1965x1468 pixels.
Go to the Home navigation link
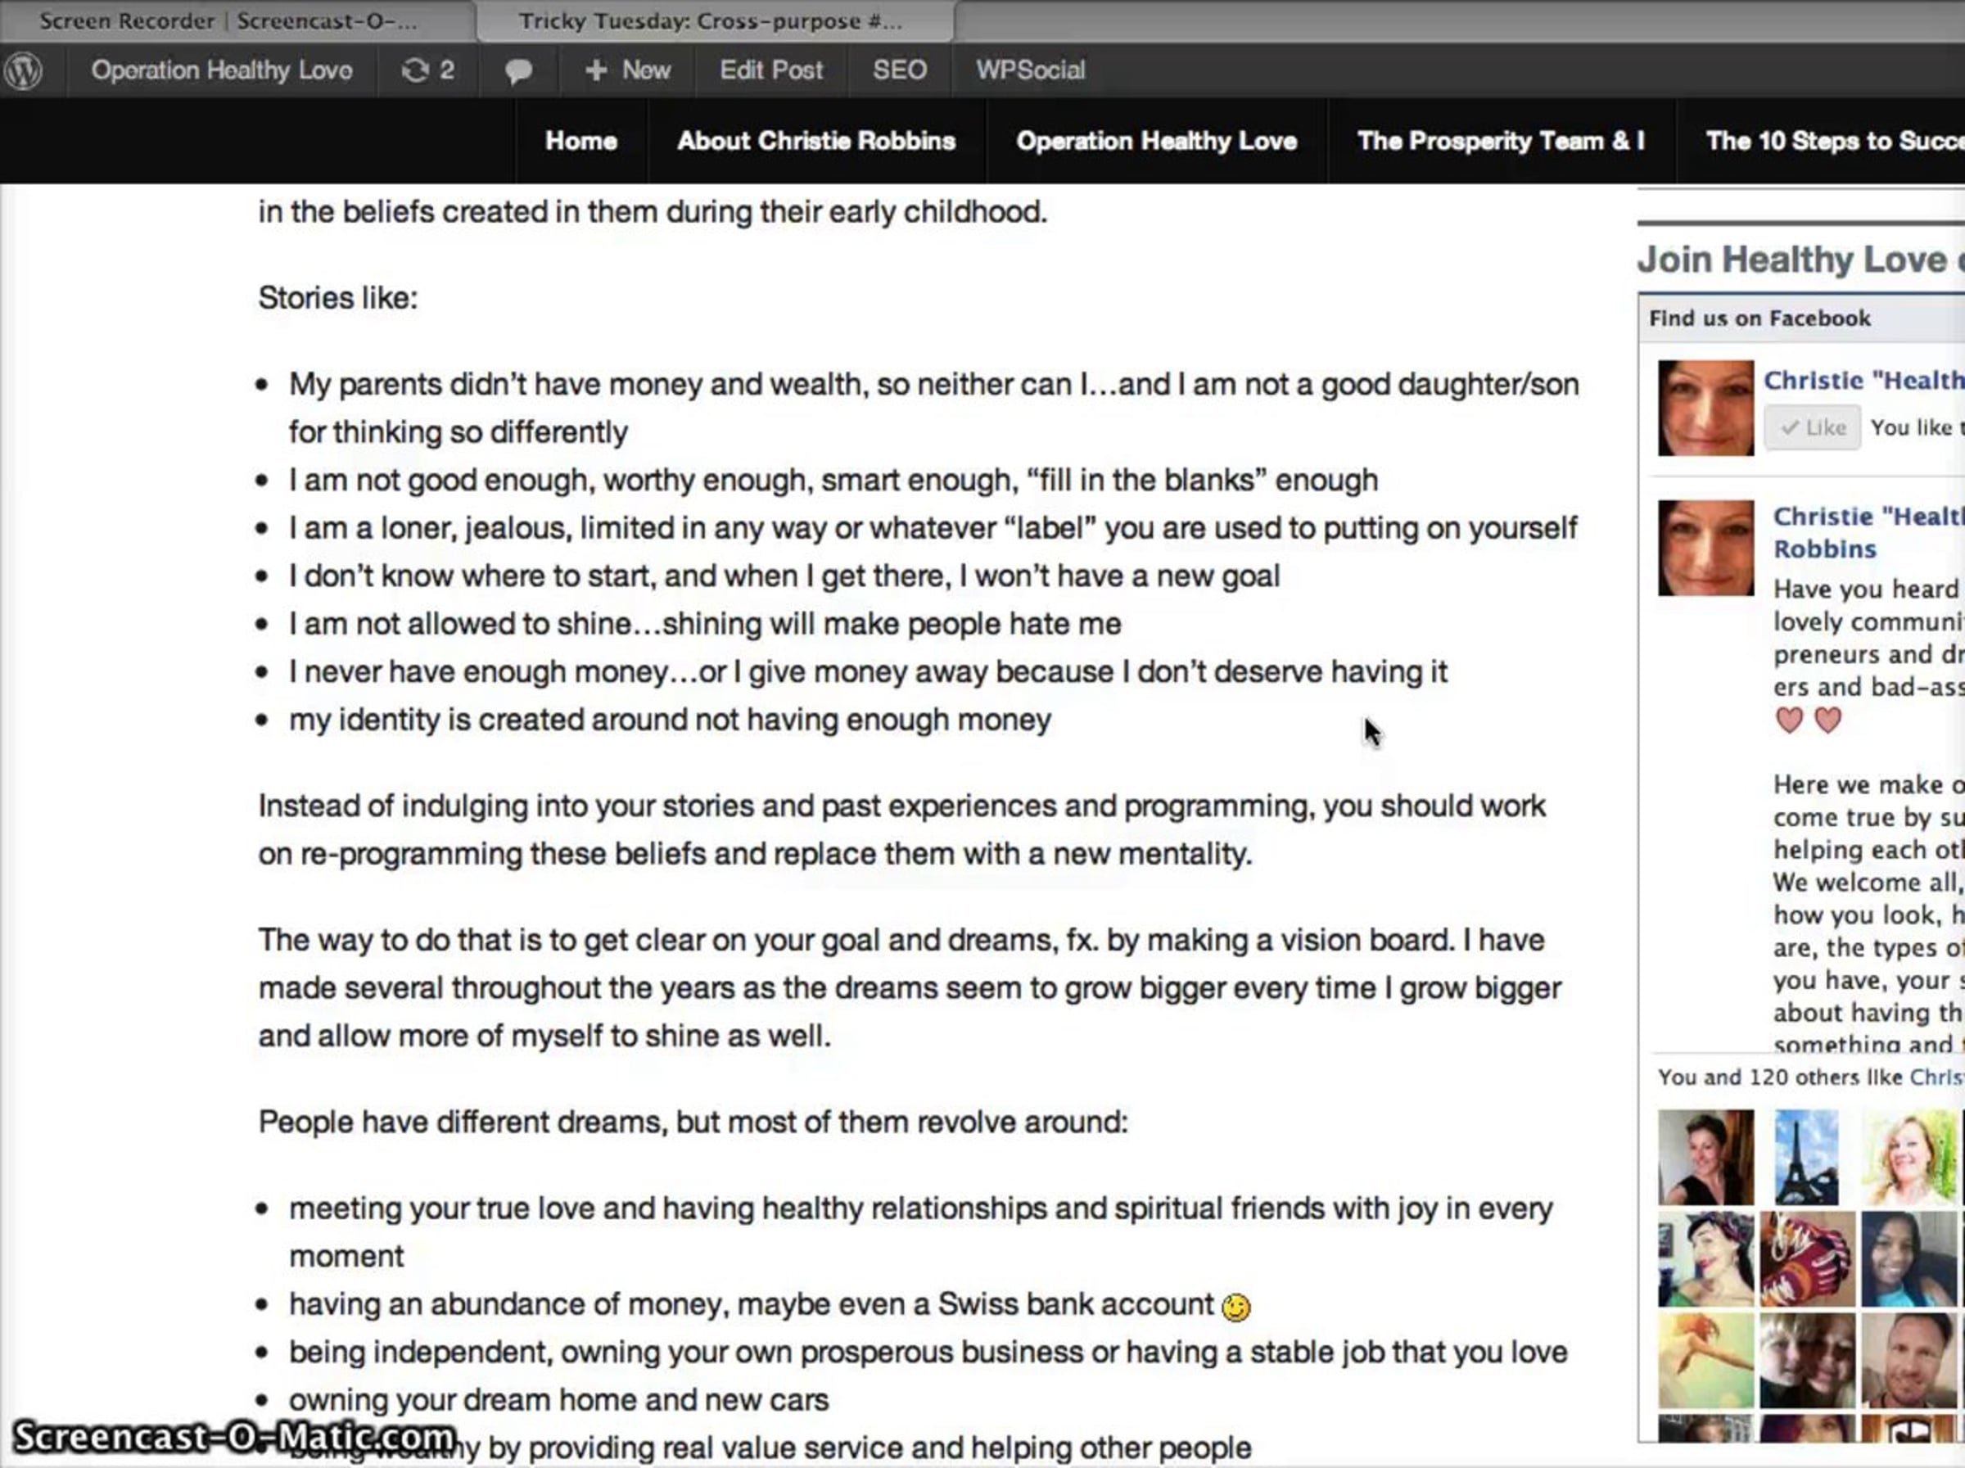(x=581, y=140)
